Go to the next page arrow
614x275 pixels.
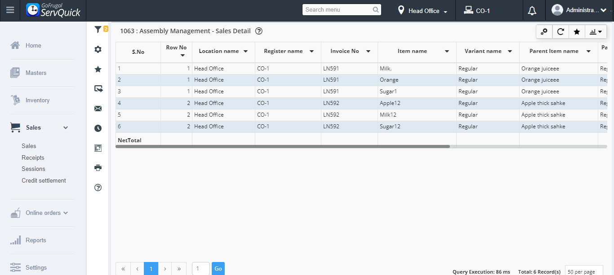pos(165,269)
